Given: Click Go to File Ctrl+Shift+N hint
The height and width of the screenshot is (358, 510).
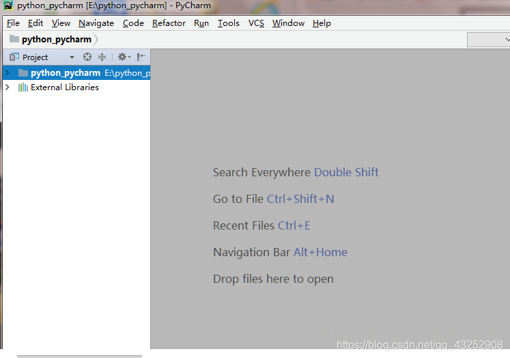Looking at the screenshot, I should click(x=274, y=199).
